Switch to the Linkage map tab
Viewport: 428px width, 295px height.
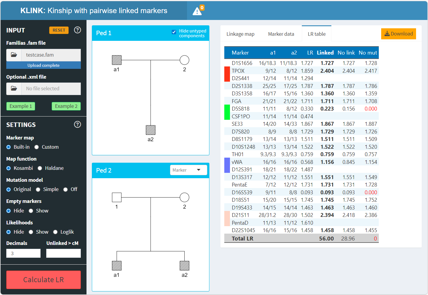[x=240, y=34]
